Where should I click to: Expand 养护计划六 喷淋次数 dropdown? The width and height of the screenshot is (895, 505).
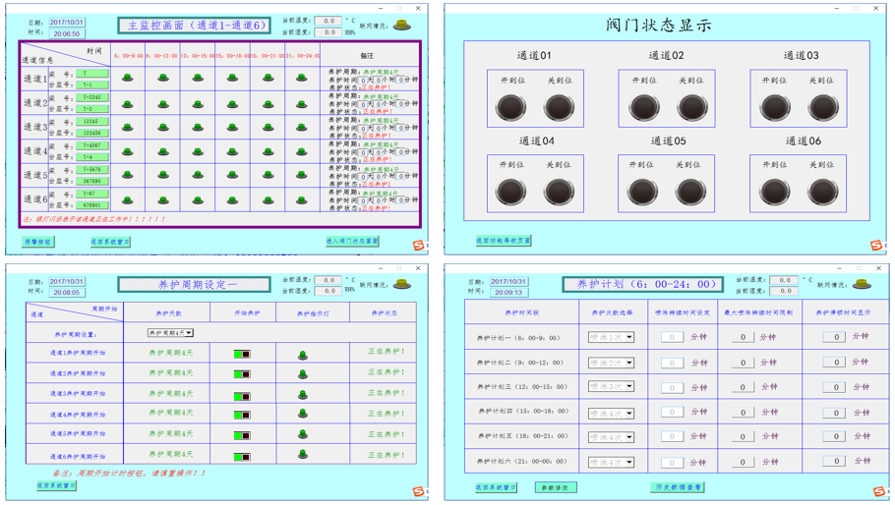click(x=611, y=462)
